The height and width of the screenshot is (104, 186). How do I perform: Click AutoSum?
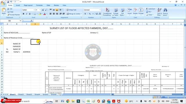(x=151, y=9)
